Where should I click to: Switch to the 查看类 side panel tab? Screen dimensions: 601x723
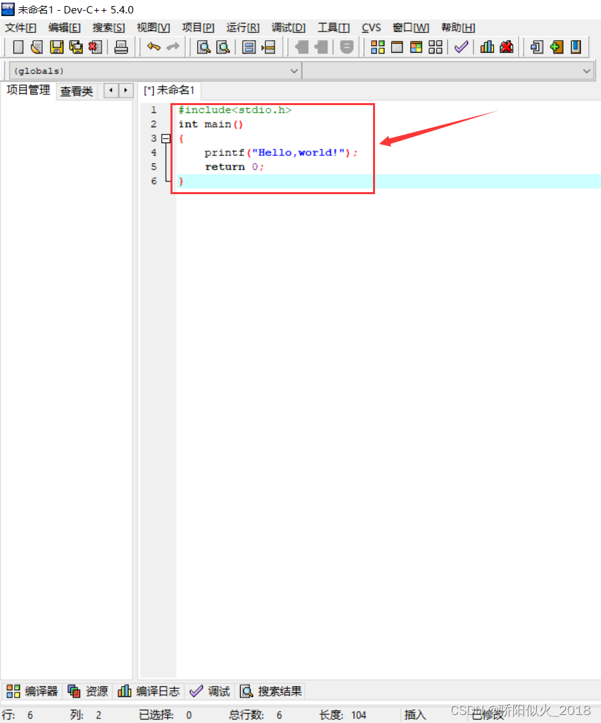[76, 91]
